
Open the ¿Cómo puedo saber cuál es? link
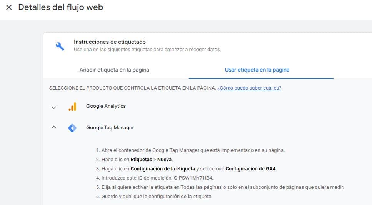click(x=249, y=88)
